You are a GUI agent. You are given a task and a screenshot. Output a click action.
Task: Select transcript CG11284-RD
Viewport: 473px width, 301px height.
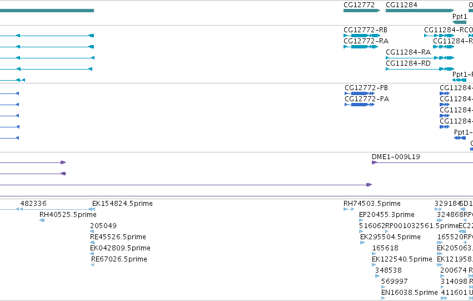408,63
